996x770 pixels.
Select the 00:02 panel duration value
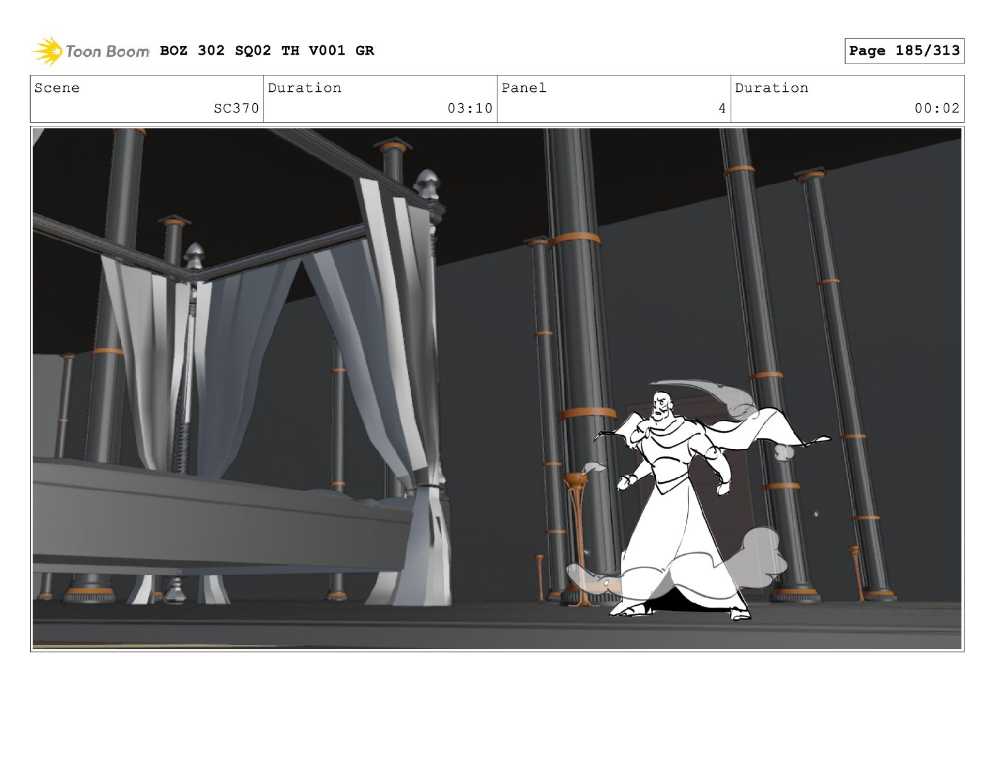click(x=937, y=108)
